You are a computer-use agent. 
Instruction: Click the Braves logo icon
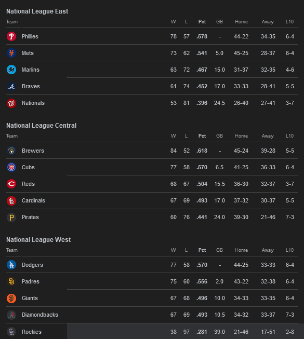[x=11, y=86]
